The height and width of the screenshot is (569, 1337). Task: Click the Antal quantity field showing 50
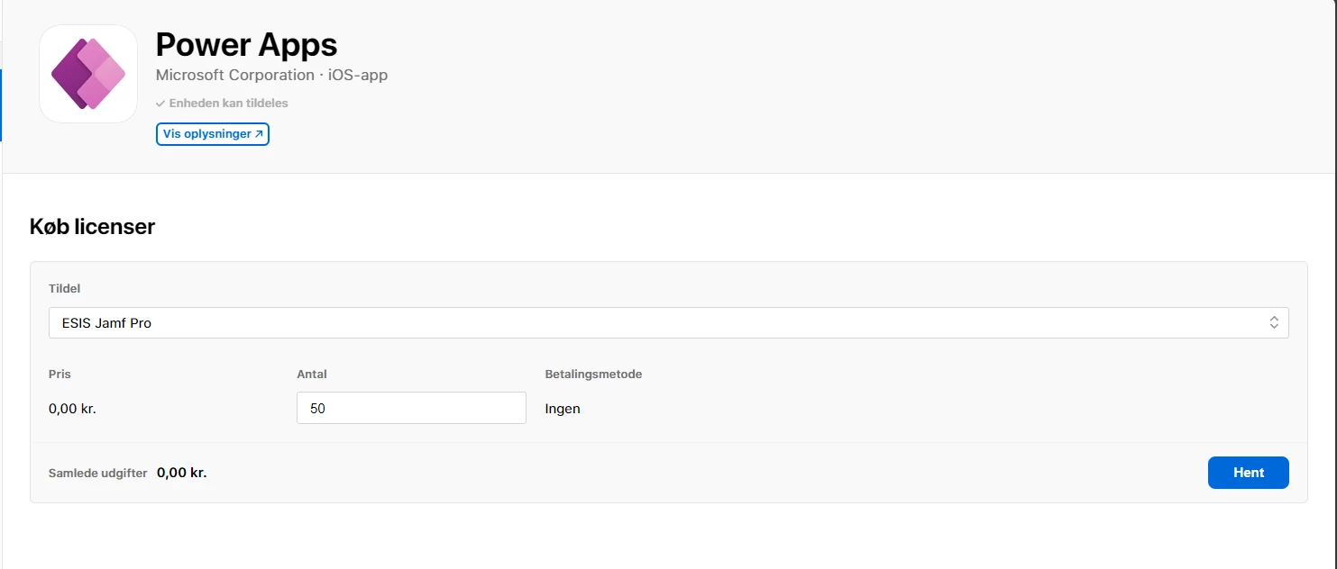tap(411, 408)
